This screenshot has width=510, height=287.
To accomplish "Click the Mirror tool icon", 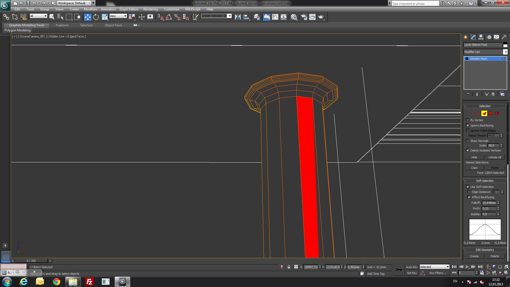I will coord(238,17).
